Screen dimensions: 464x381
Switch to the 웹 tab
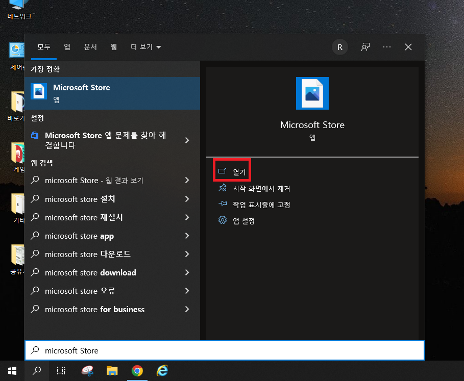(114, 47)
